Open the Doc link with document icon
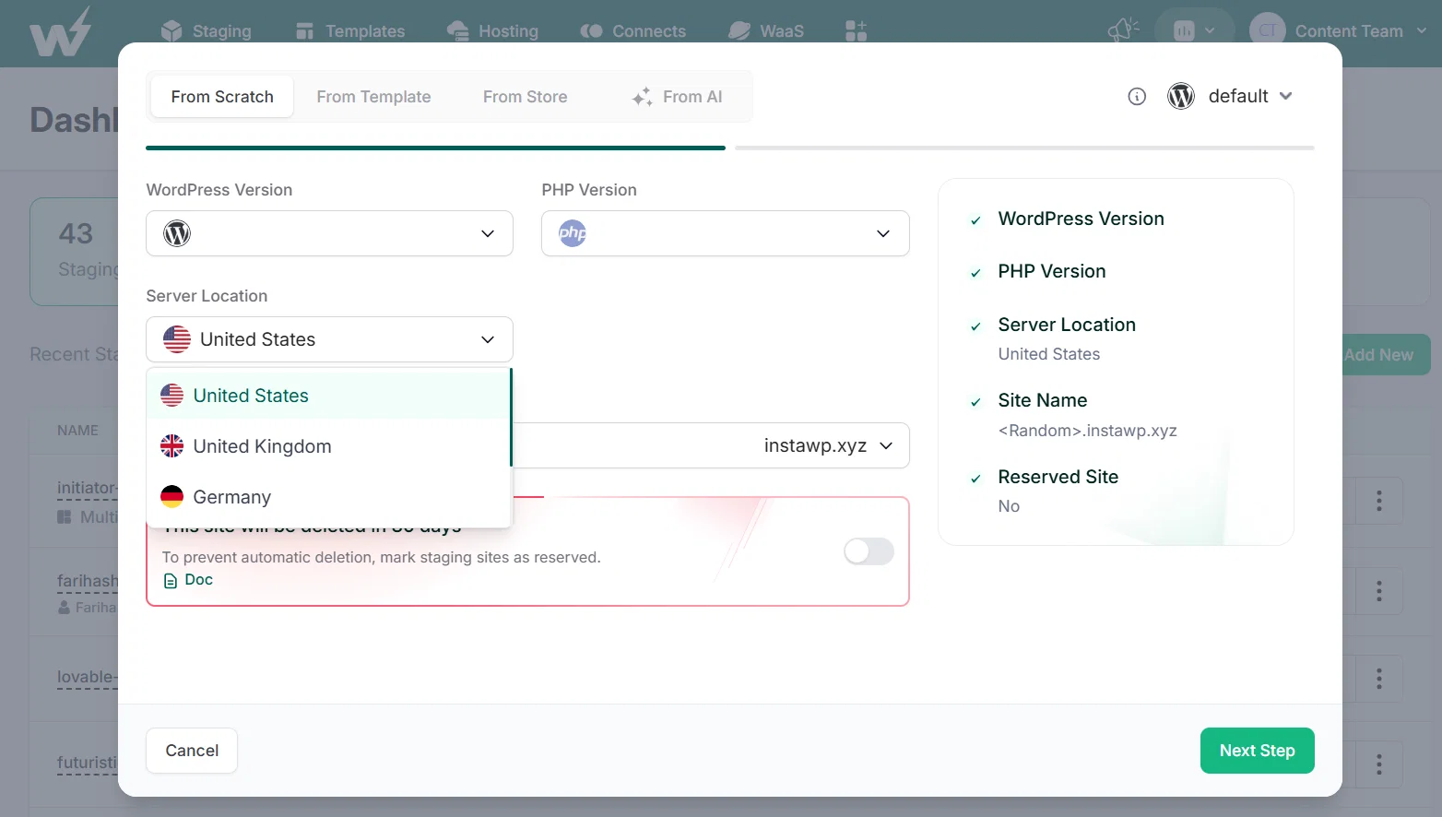Screen dimensions: 1442x817 [x=188, y=580]
